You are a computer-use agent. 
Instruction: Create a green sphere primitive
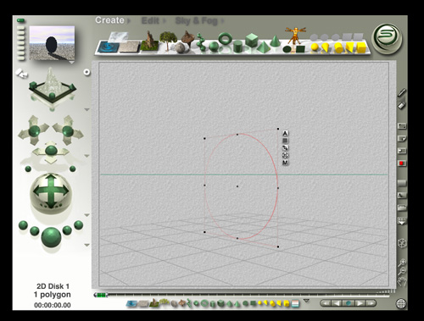[214, 47]
